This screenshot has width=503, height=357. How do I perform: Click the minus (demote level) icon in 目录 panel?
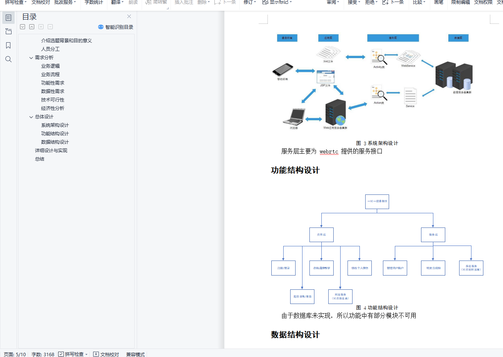click(50, 27)
